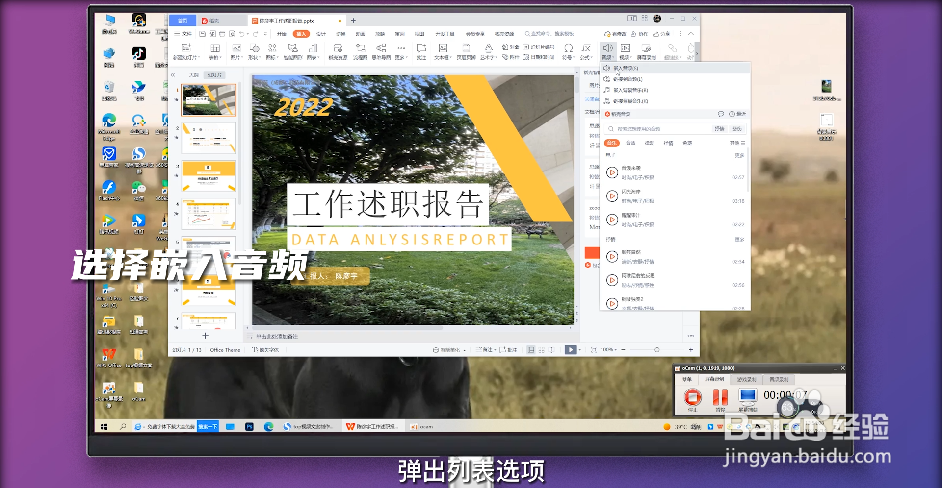Viewport: 942px width, 488px height.
Task: Enable the 免费 audio filter
Action: [x=686, y=143]
